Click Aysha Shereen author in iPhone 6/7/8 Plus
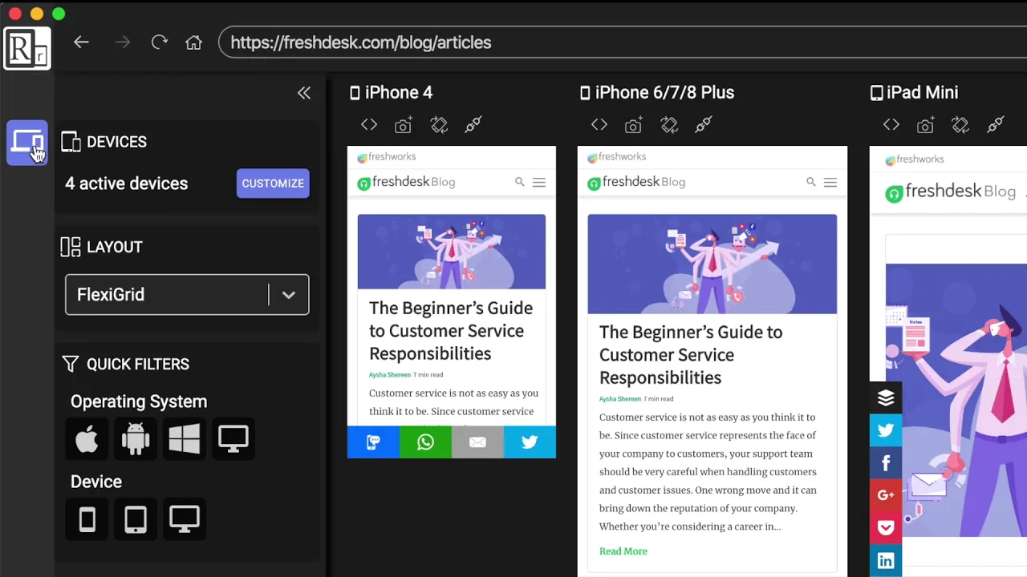 (620, 399)
